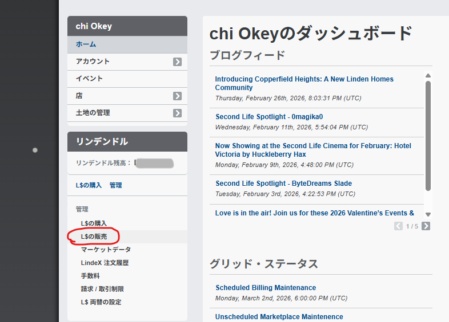Expand the アカウント submenu arrow

[x=178, y=62]
